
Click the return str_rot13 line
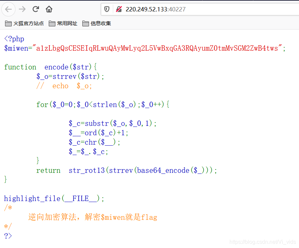127,170
